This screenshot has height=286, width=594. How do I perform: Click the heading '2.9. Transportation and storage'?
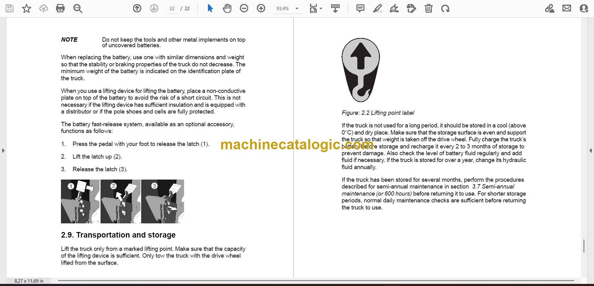click(x=118, y=235)
